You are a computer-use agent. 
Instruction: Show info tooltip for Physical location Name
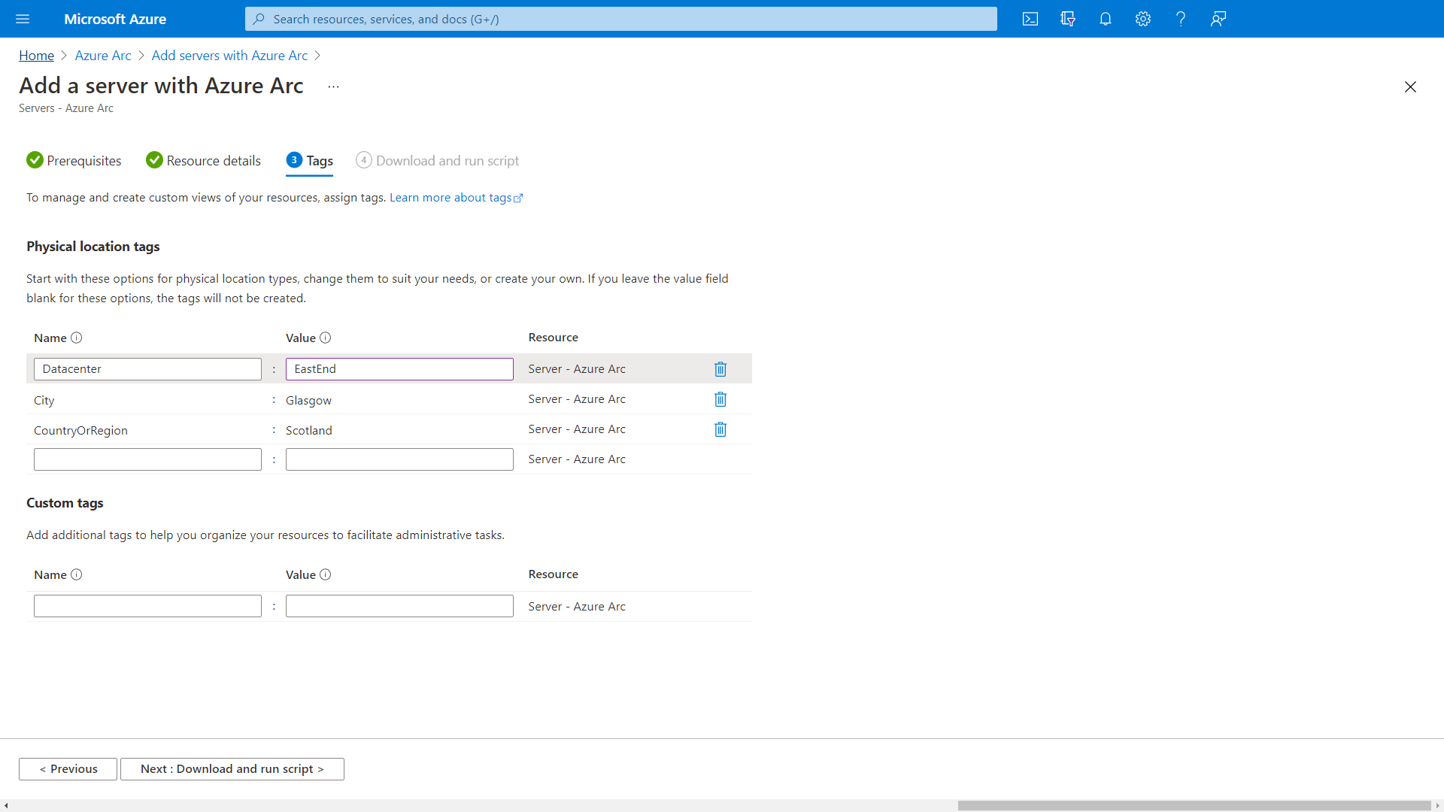[76, 338]
